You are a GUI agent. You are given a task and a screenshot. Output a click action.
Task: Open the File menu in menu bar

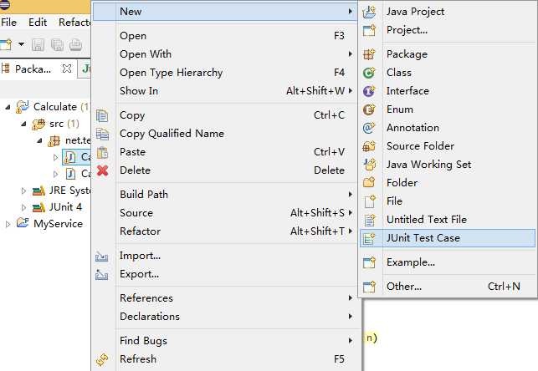(8, 23)
